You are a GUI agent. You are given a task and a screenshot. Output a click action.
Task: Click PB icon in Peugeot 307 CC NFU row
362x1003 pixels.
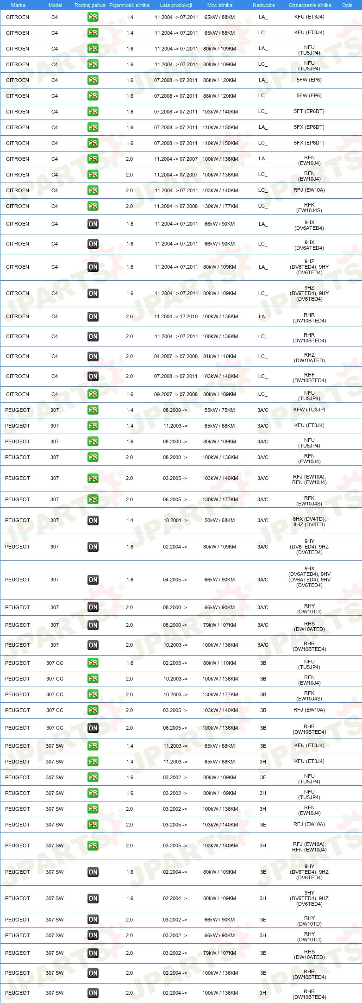pos(93,663)
